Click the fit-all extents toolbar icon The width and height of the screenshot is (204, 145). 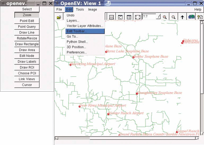[x=138, y=17]
